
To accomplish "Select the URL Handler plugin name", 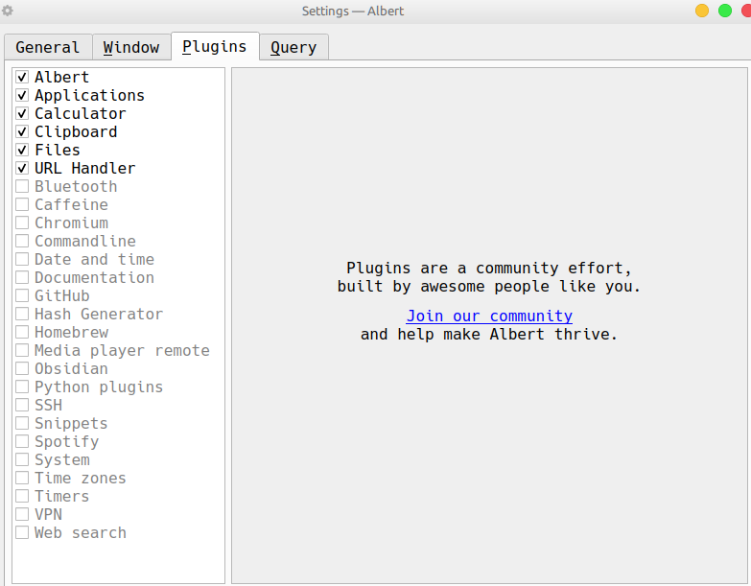I will point(84,168).
